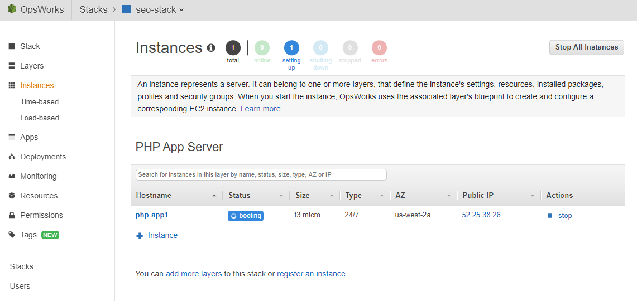
Task: Go to Deployments in sidebar
Action: click(x=43, y=157)
